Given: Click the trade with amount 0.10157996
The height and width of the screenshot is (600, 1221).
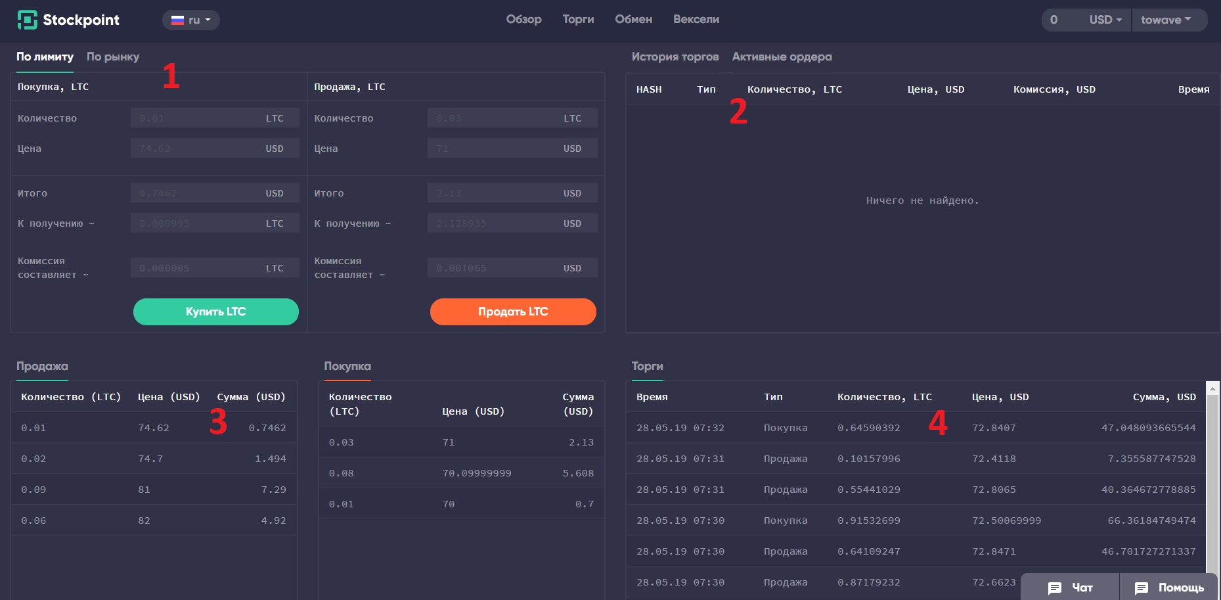Looking at the screenshot, I should 916,459.
